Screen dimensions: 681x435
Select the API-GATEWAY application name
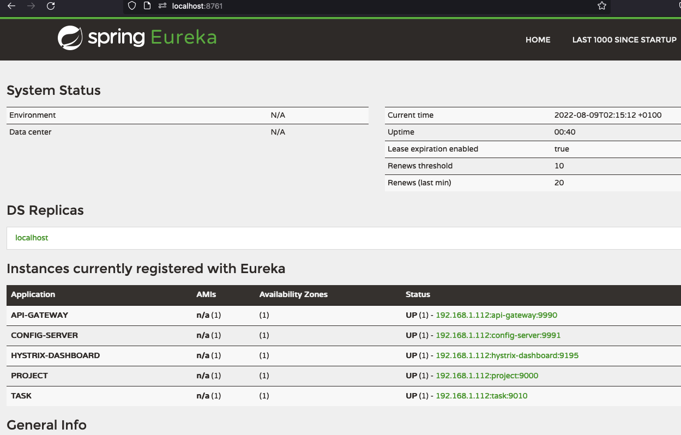39,315
